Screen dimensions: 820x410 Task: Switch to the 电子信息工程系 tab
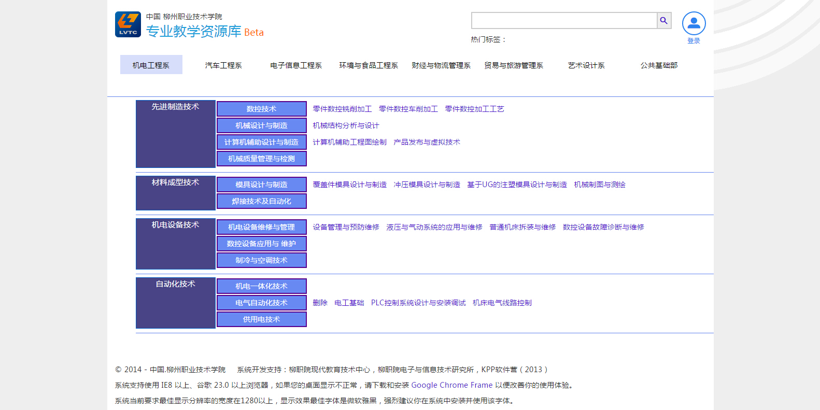point(296,65)
